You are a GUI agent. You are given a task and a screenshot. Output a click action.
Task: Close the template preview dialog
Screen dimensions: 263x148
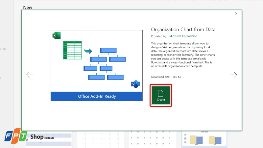point(236,13)
